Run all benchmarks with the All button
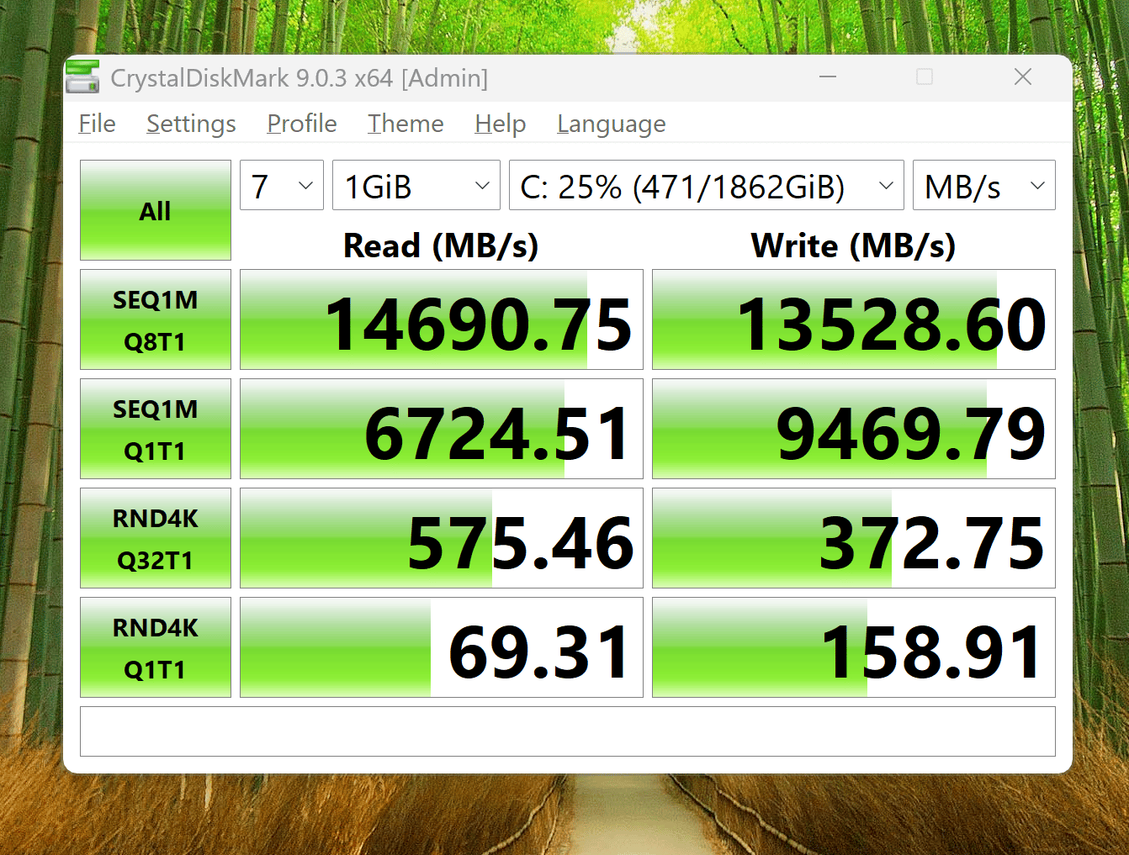 click(156, 210)
